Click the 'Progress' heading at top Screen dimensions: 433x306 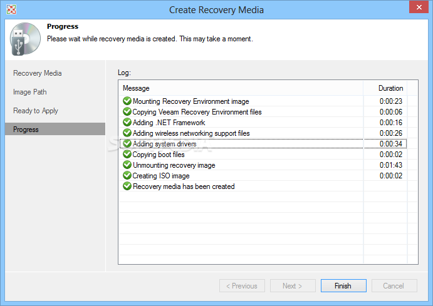[x=63, y=26]
